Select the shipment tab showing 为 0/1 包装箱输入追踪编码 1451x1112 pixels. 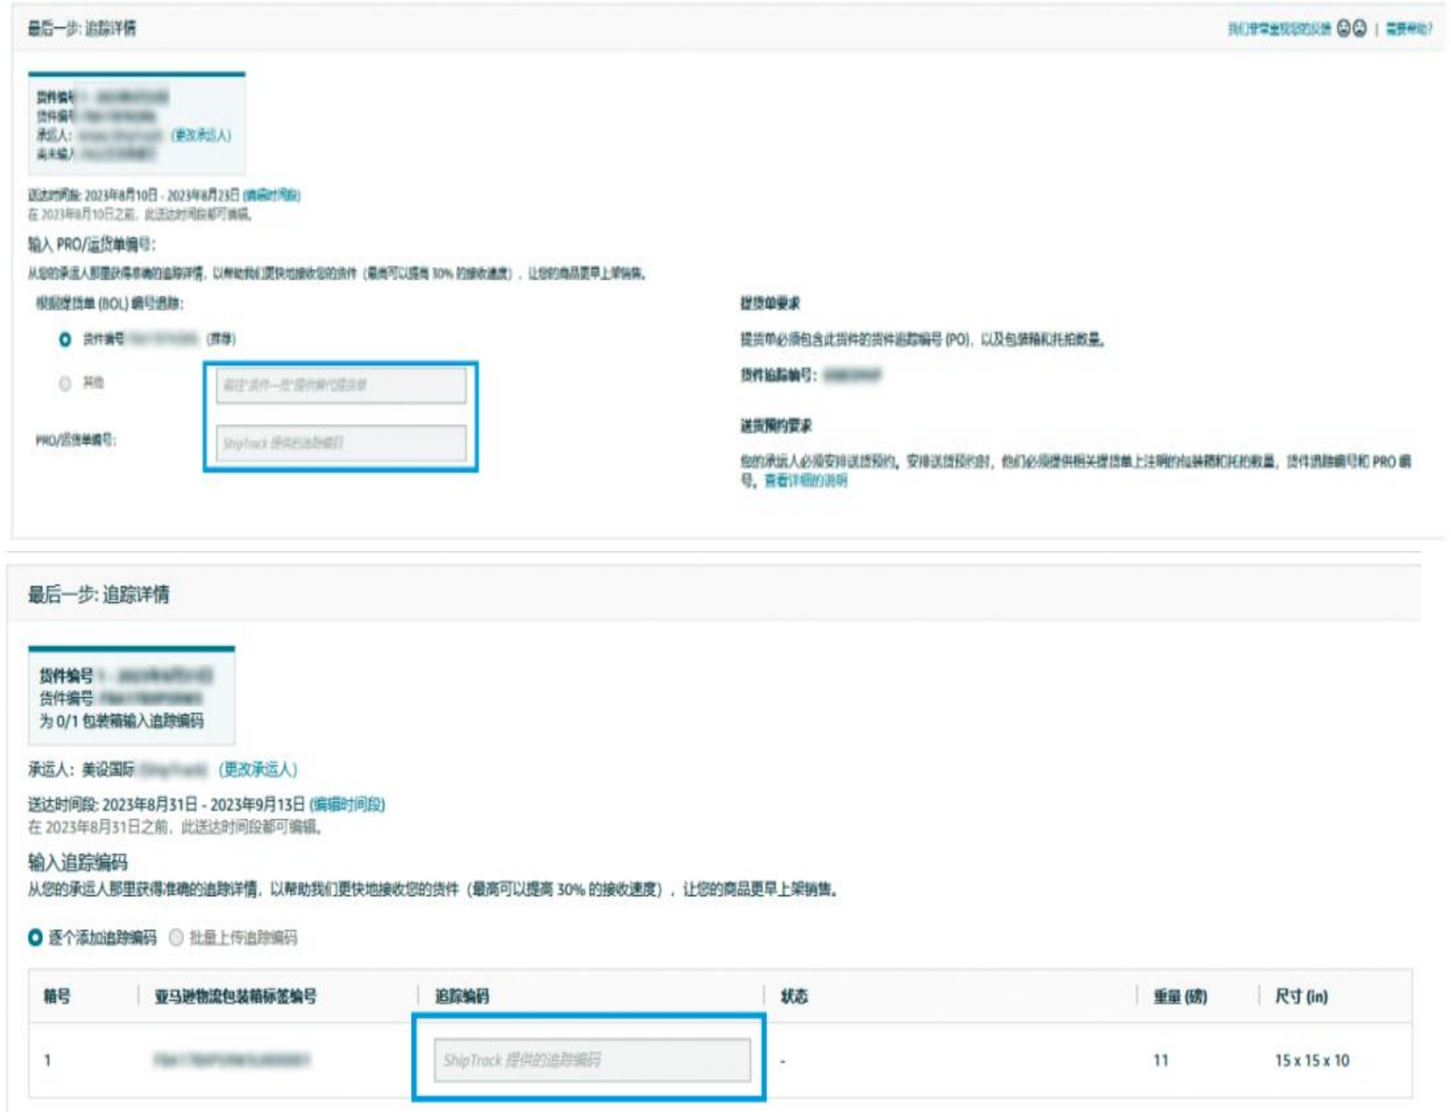131,697
